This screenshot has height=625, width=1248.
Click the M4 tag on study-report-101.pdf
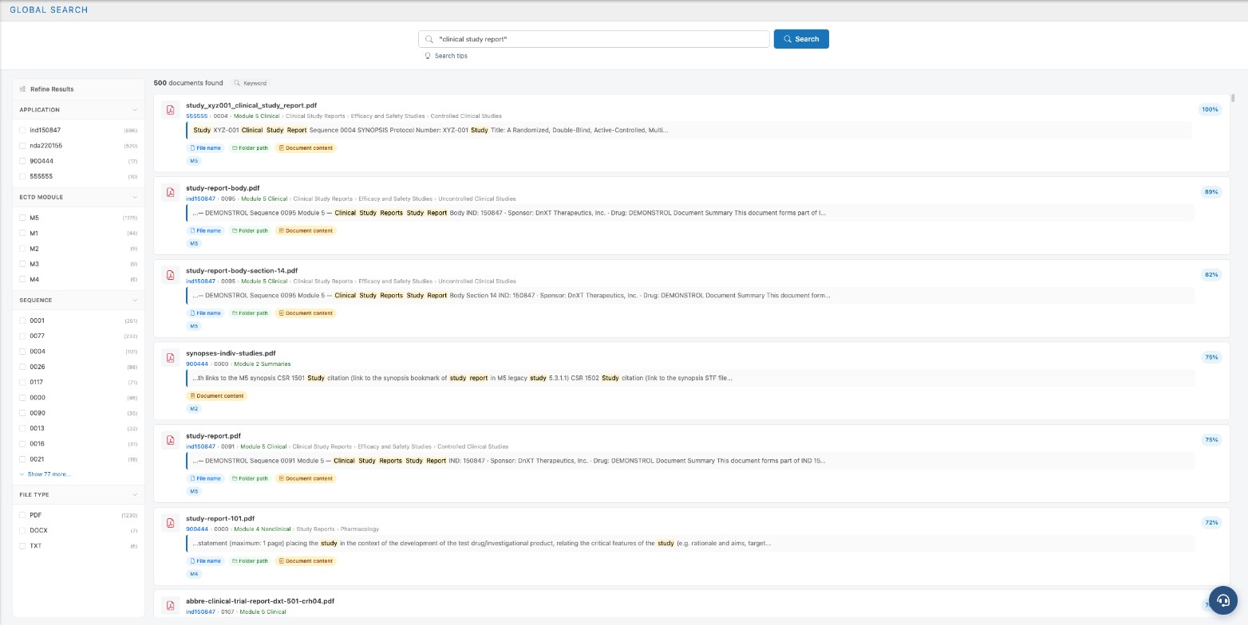[194, 574]
